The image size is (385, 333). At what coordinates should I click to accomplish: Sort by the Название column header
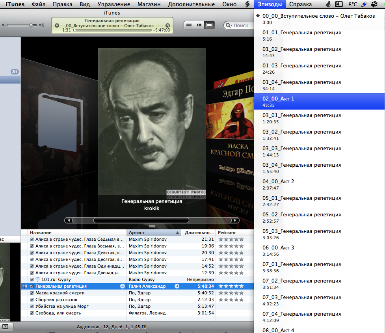(77, 233)
